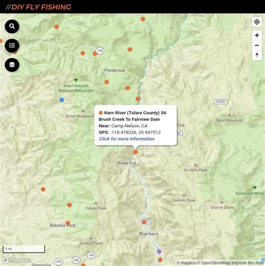Zoom in with the plus button
The image size is (265, 266).
pos(257,35)
